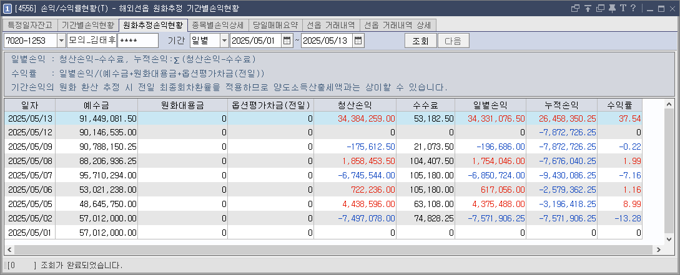
Task: Select the 2025/05/06 date cell
Action: coord(30,190)
